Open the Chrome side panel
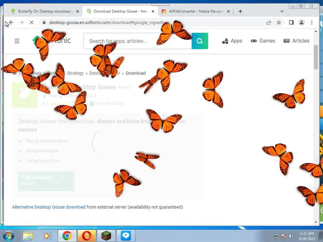 click(x=291, y=22)
